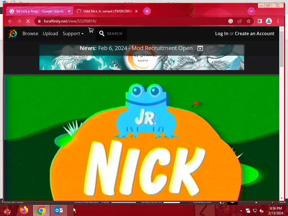
Task: Open the Chrome profile menu
Action: click(x=269, y=21)
